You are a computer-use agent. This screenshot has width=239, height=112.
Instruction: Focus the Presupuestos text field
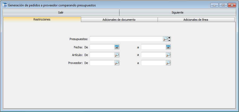[126, 39]
